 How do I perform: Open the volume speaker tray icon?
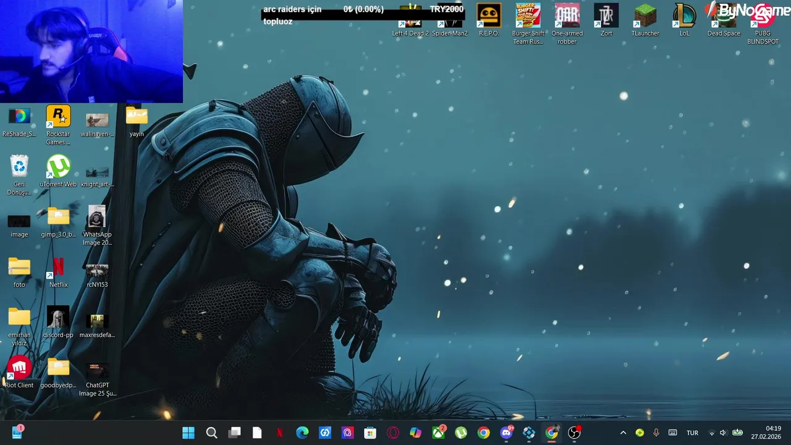coord(724,433)
